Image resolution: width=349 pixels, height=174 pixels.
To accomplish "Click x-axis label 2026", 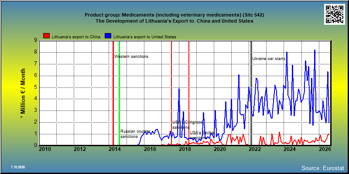I will tap(325, 149).
